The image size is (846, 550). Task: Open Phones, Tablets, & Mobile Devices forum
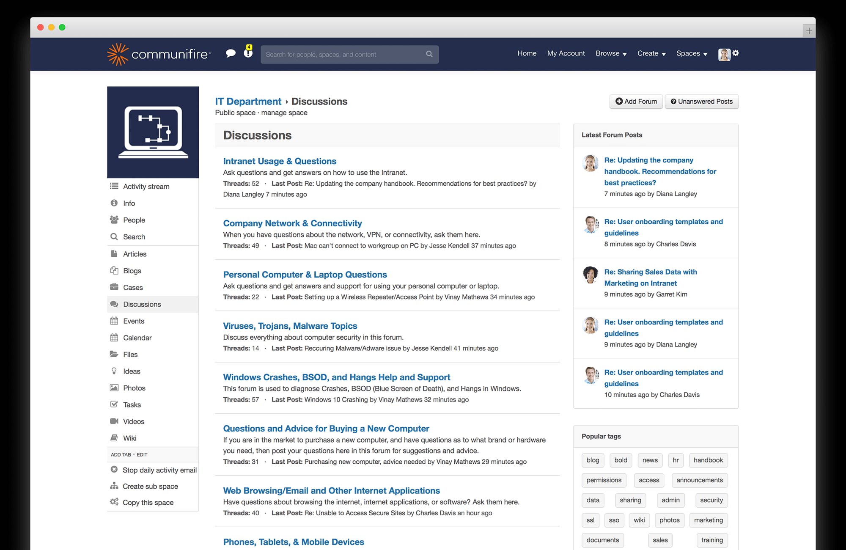pos(294,542)
